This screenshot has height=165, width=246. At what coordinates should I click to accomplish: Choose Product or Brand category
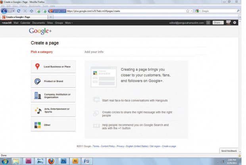tap(53, 81)
